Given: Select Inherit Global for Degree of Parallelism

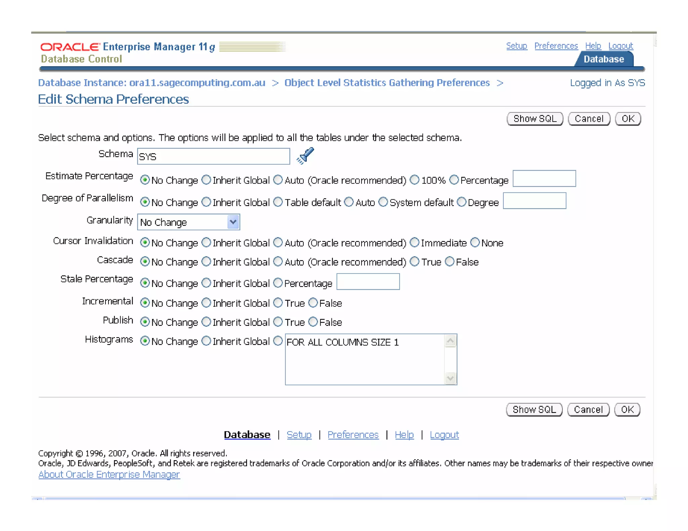Looking at the screenshot, I should point(206,202).
